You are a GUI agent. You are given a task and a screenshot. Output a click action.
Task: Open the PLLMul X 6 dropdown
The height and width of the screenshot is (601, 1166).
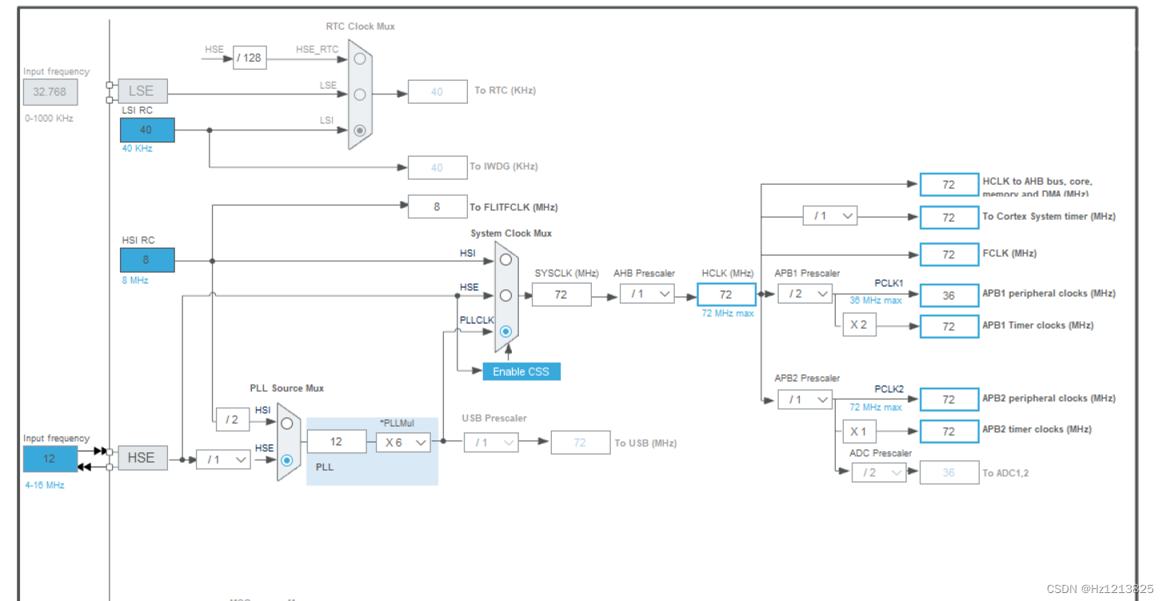pos(404,442)
